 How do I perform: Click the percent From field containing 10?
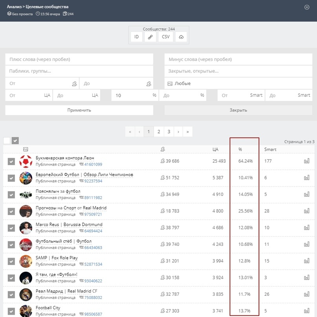point(135,95)
